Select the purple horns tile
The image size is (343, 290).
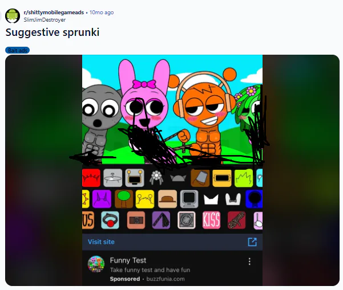coord(102,199)
